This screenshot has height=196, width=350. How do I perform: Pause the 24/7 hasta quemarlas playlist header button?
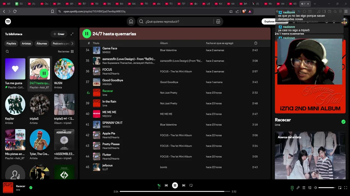point(87,34)
